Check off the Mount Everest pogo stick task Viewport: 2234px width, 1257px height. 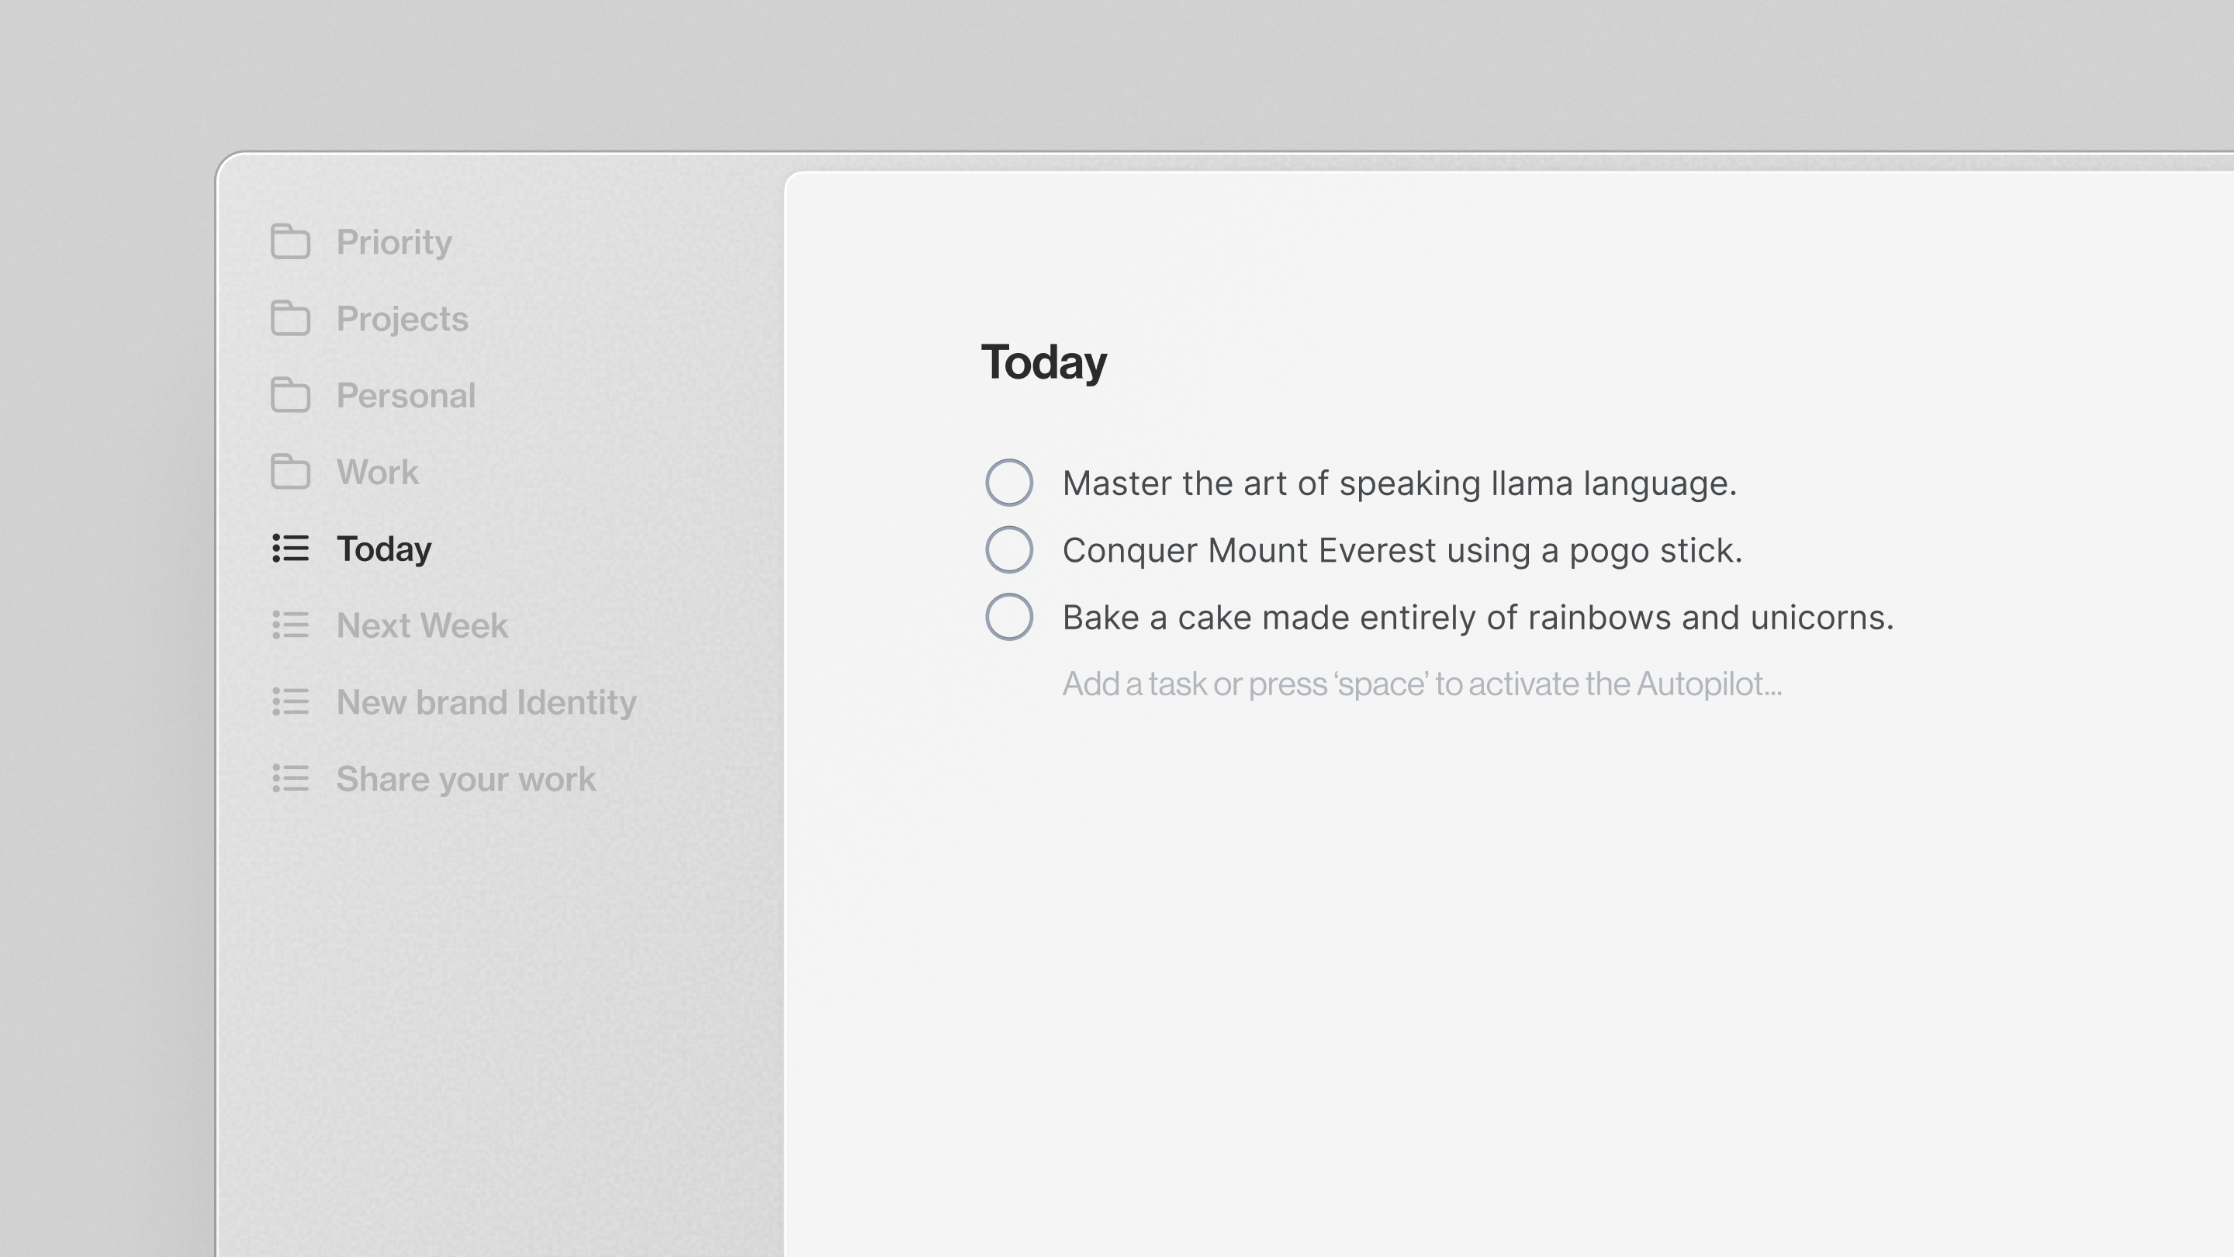1008,549
